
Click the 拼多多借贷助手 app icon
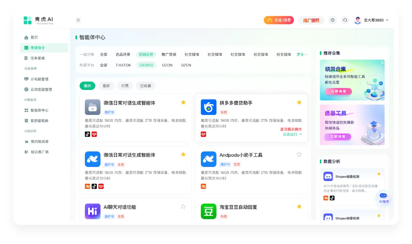[x=208, y=107]
